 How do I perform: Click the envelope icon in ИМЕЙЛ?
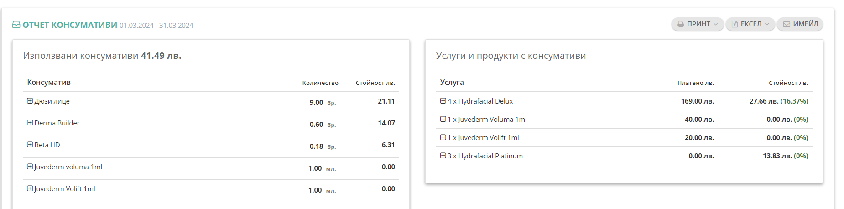(787, 24)
